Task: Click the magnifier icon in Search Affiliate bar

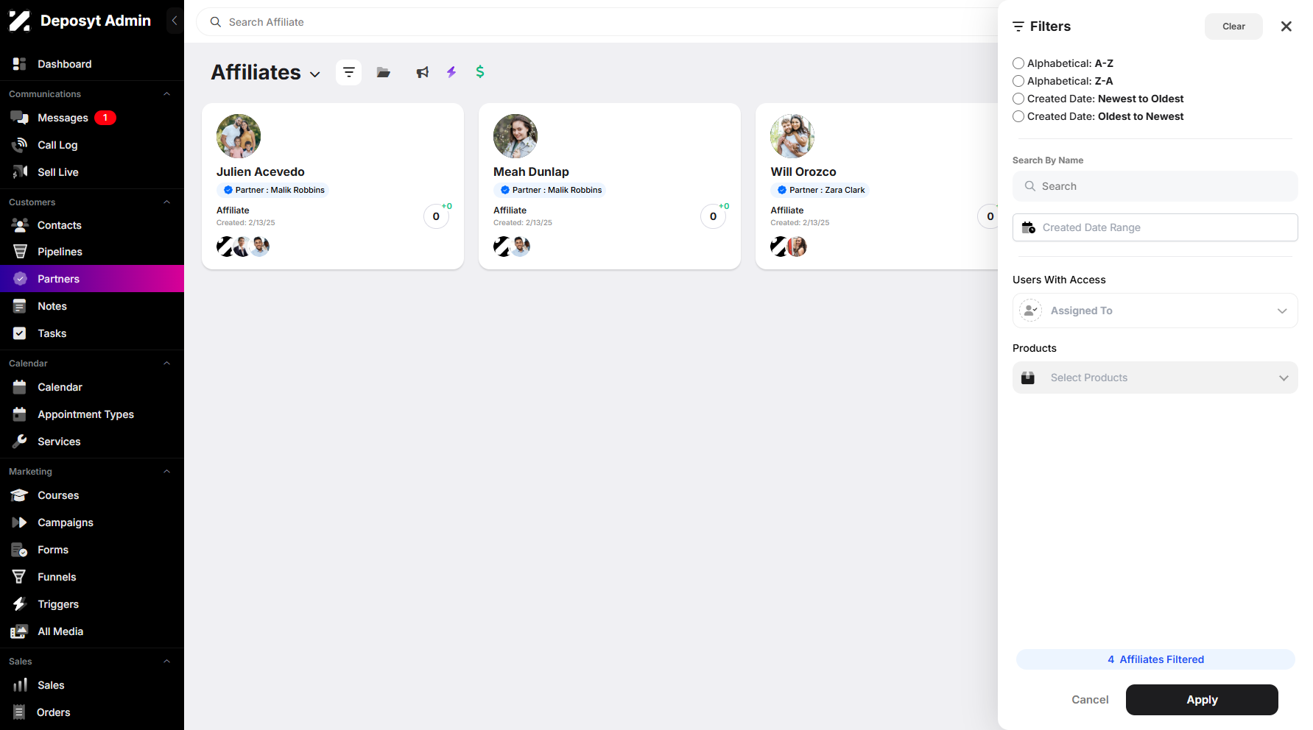Action: click(x=216, y=22)
